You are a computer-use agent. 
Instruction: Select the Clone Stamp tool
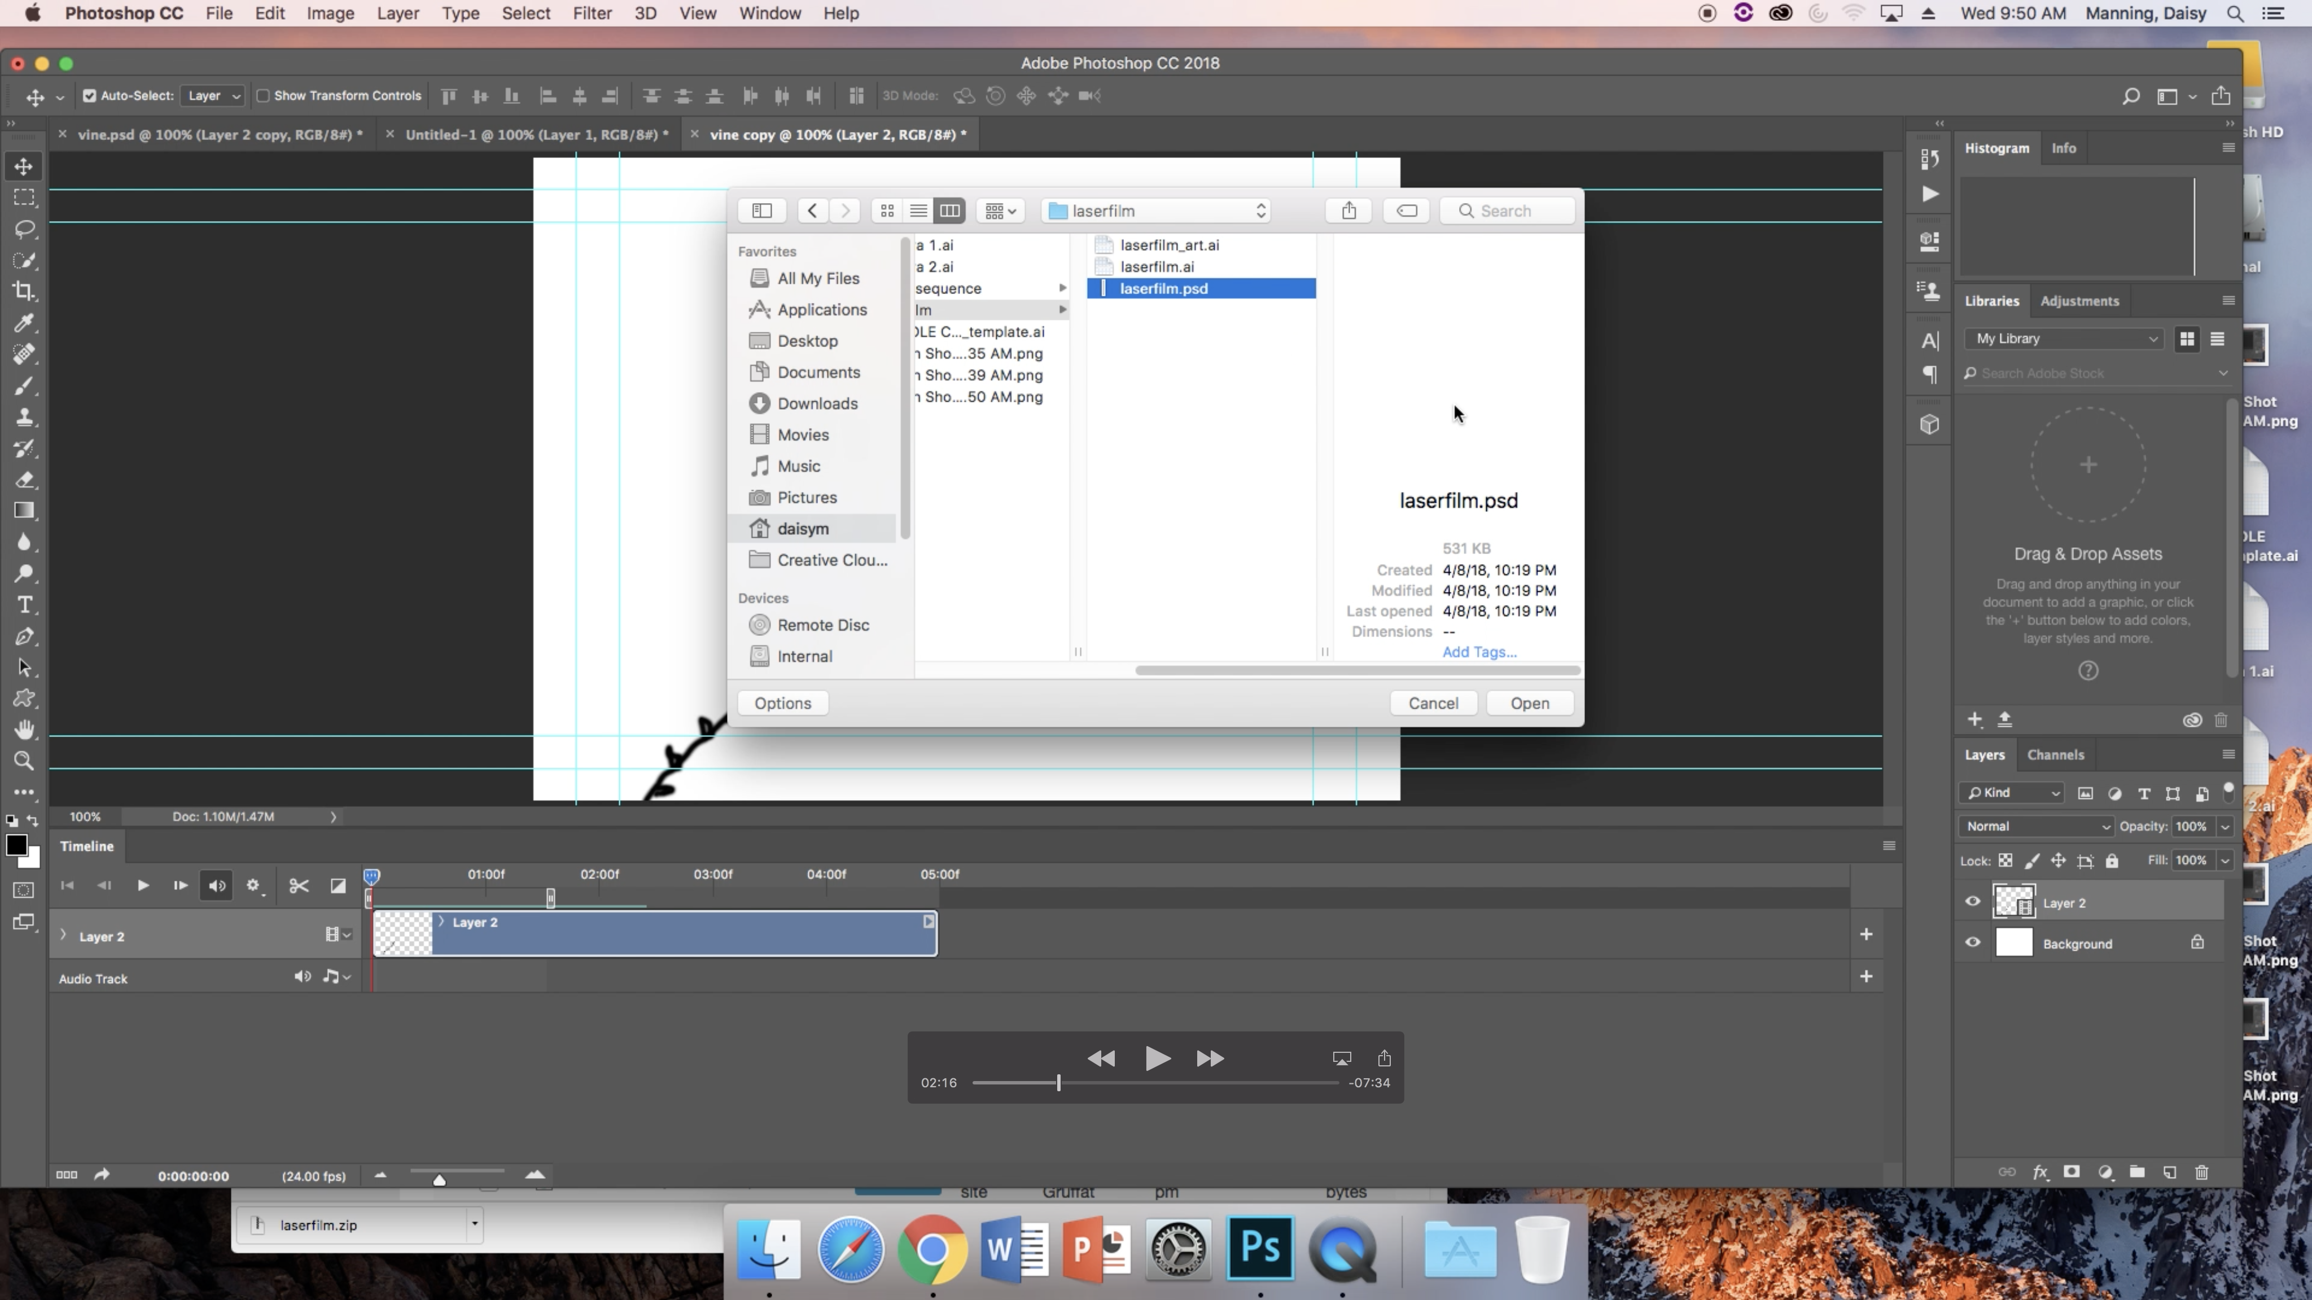24,416
